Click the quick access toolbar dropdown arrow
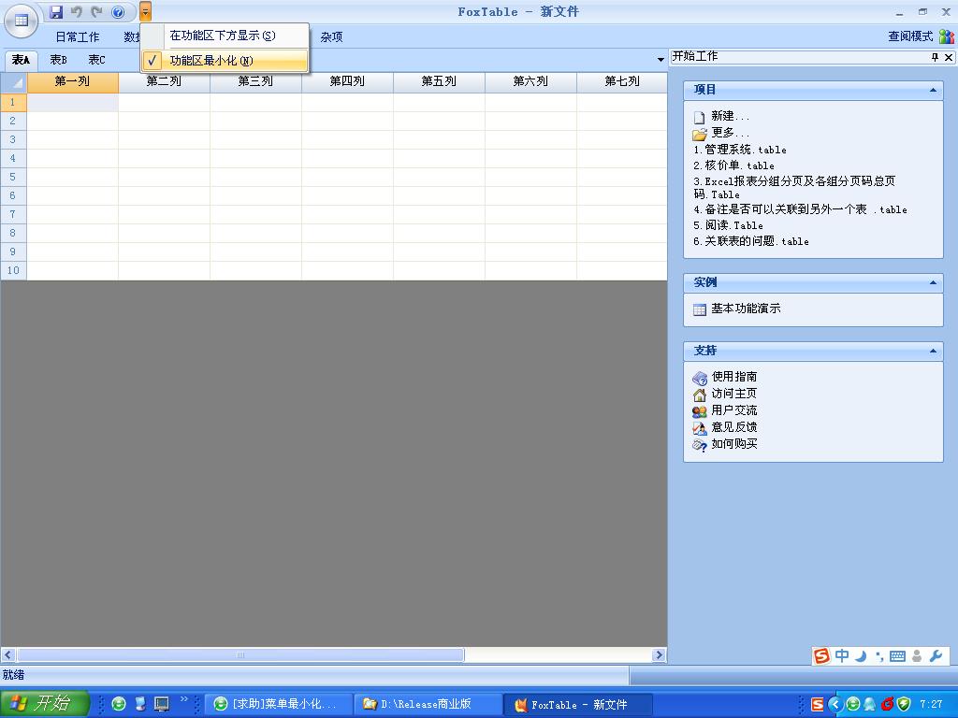This screenshot has height=718, width=958. click(145, 11)
